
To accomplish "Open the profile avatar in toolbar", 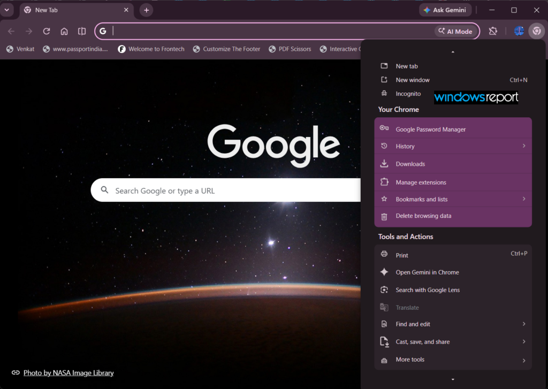I will 519,31.
